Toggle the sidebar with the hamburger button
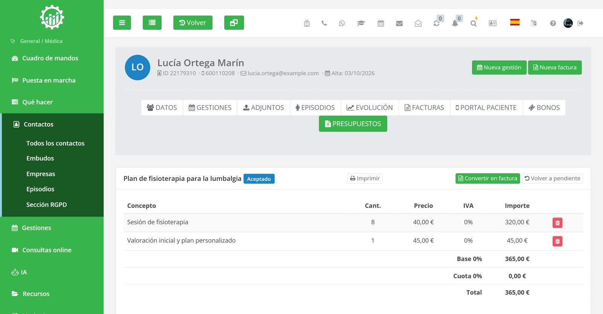Viewport: 603px width, 314px height. 122,23
